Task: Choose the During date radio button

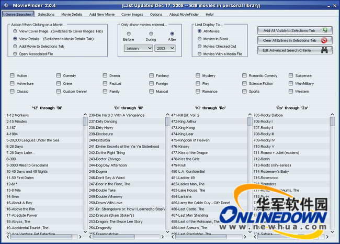Action: click(151, 34)
